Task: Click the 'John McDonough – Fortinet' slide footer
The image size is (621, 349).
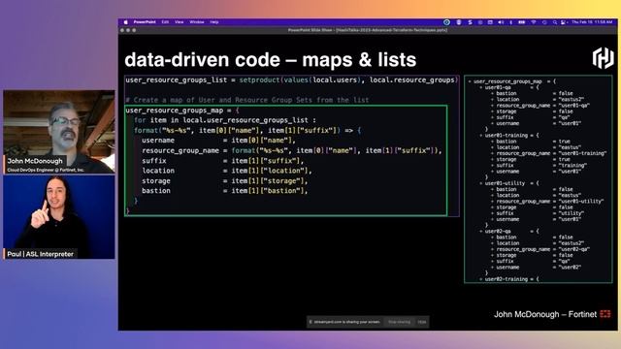Action: (x=545, y=314)
